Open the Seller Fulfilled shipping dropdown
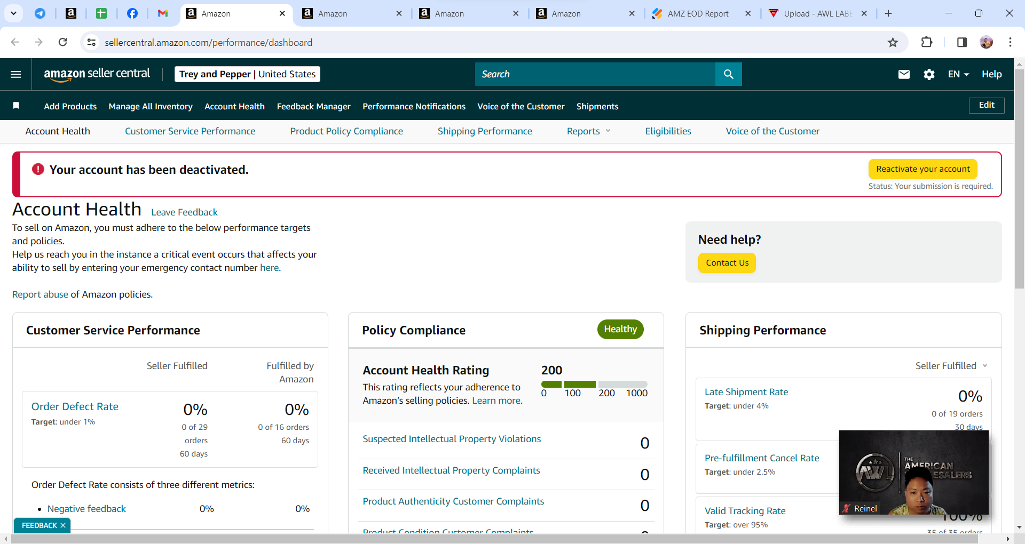Image resolution: width=1025 pixels, height=544 pixels. tap(951, 366)
